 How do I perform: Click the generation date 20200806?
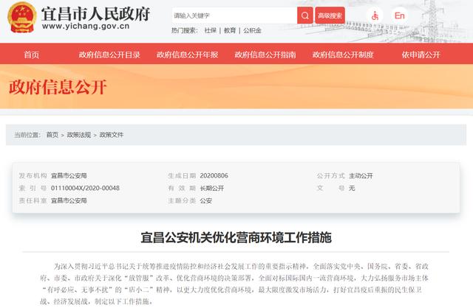pyautogui.click(x=214, y=175)
